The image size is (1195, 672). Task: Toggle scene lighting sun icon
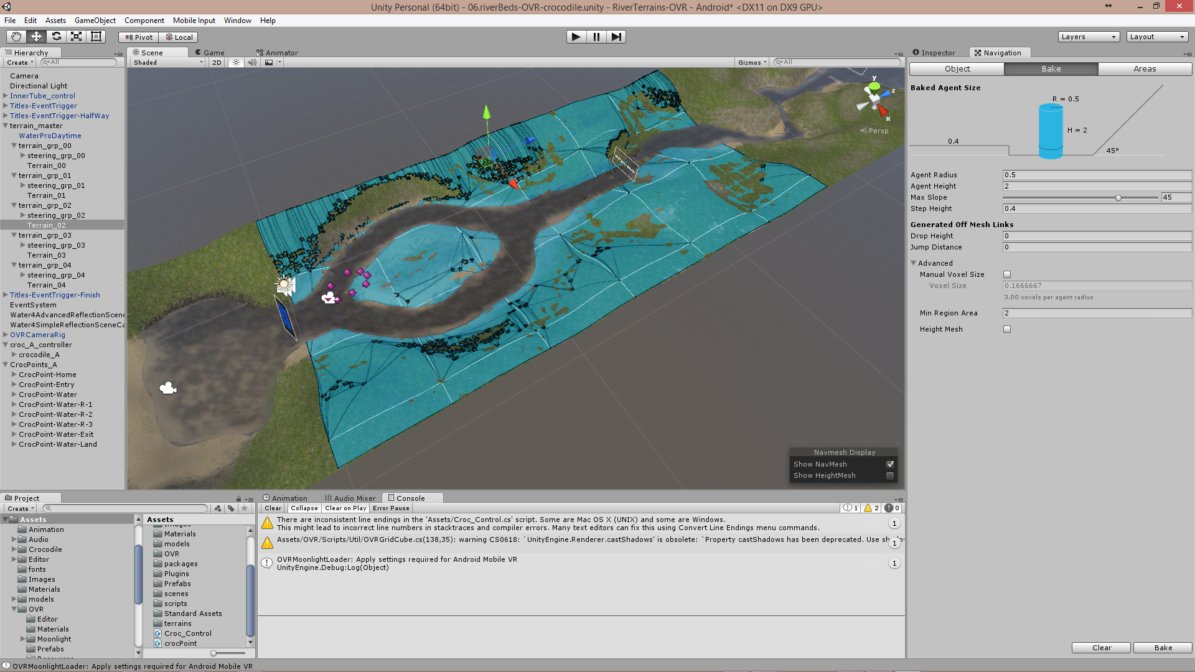pyautogui.click(x=236, y=62)
